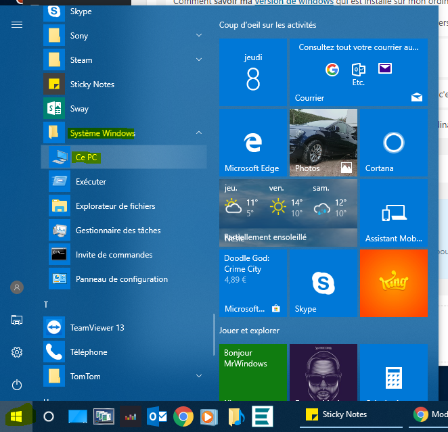Click the Coup d'oeil sur les activités header
The width and height of the screenshot is (448, 432).
point(267,25)
